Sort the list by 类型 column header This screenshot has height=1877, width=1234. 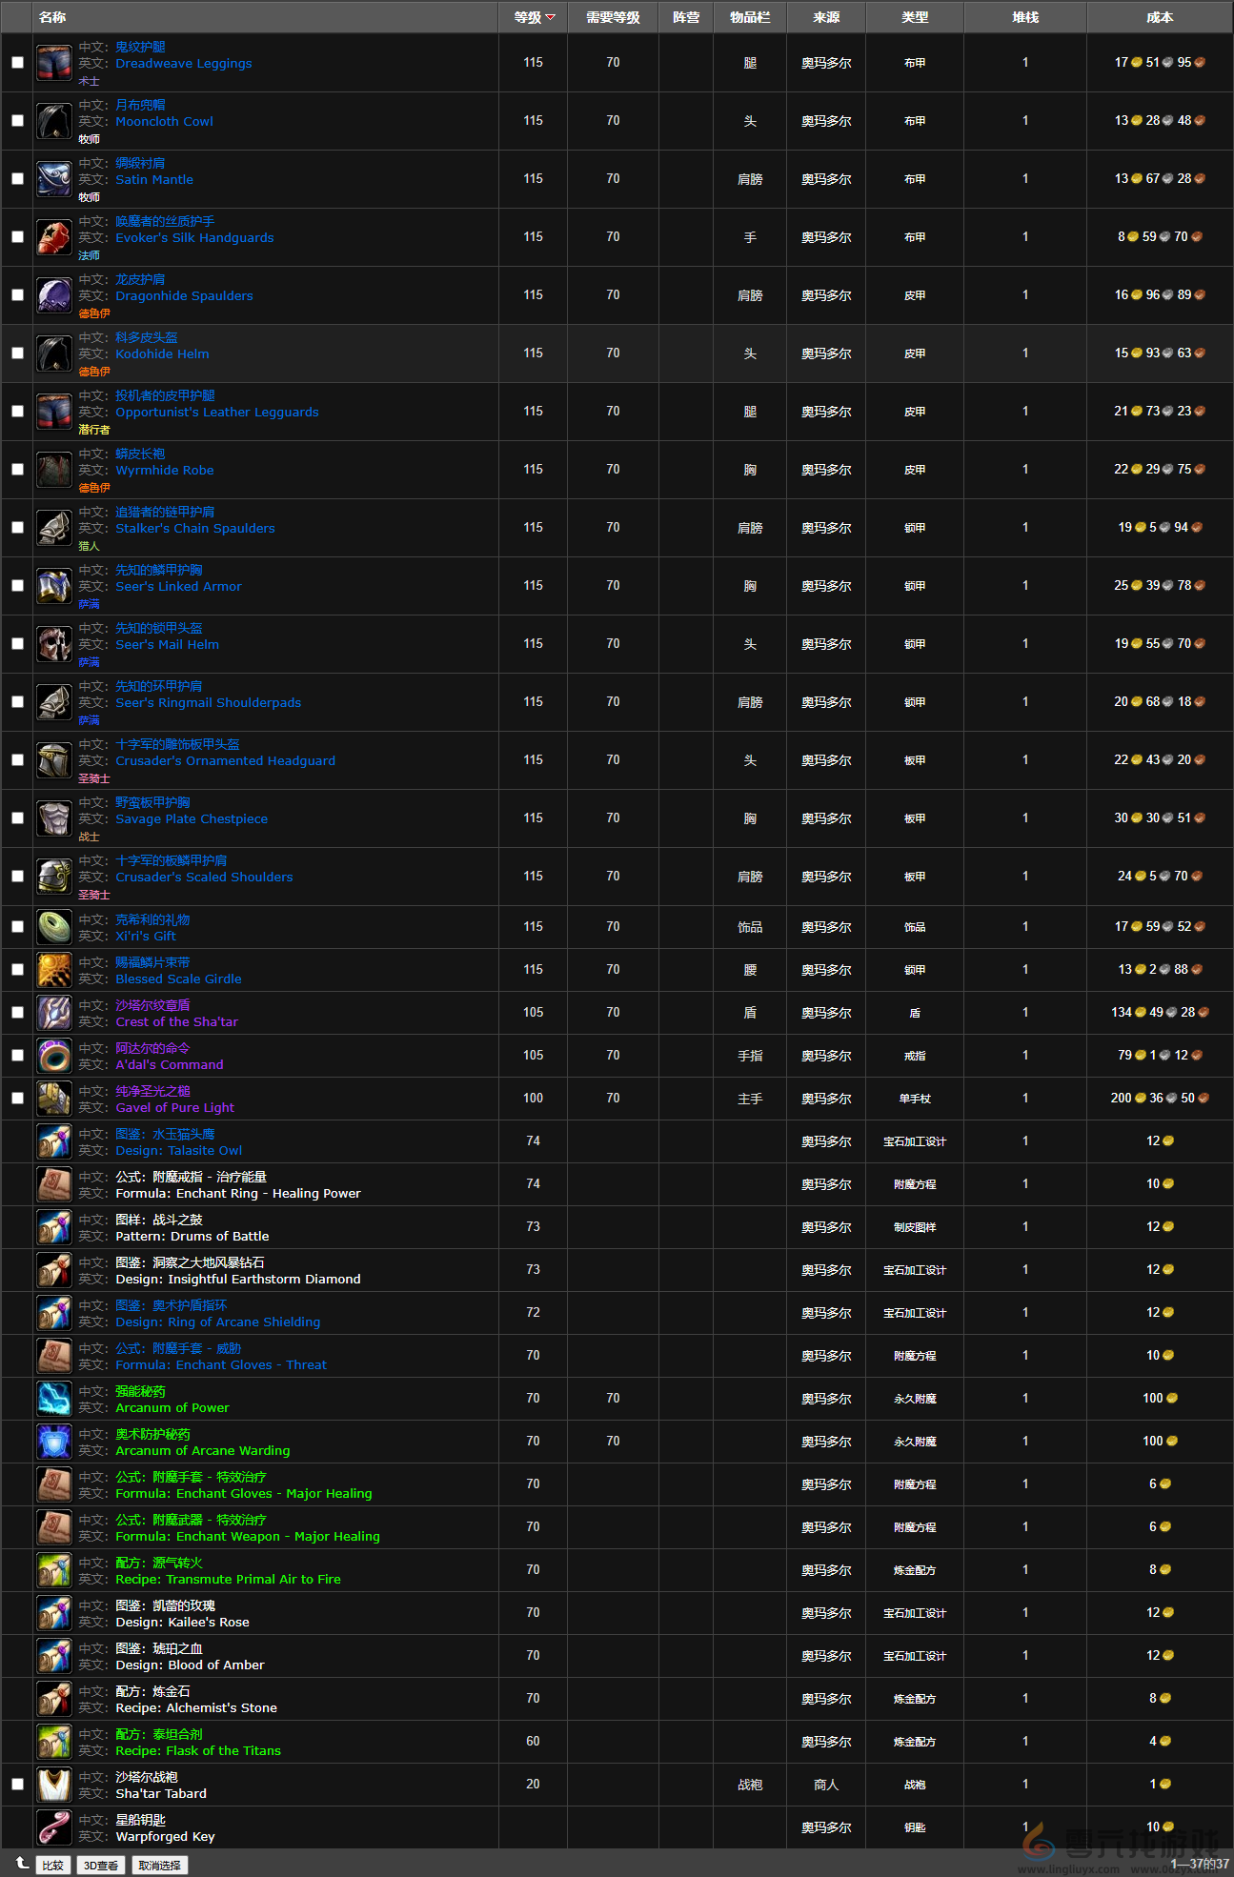click(x=914, y=17)
